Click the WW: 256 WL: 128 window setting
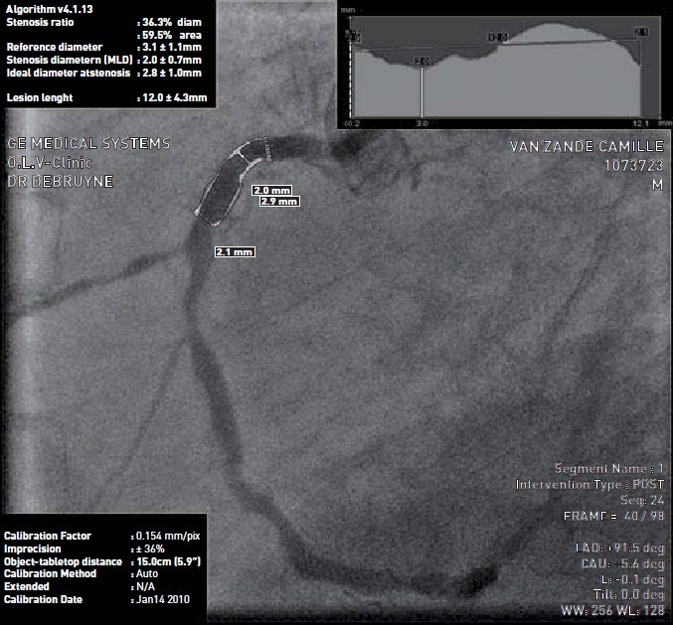This screenshot has height=625, width=673. [610, 608]
